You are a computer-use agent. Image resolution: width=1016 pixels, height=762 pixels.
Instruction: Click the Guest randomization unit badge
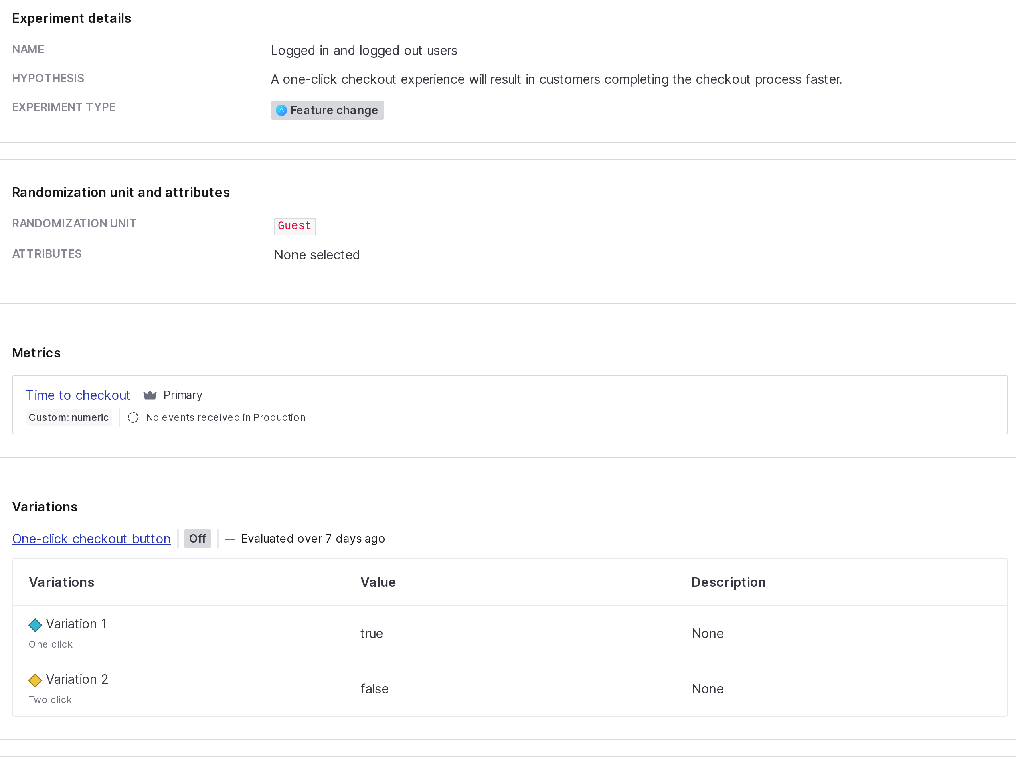294,226
